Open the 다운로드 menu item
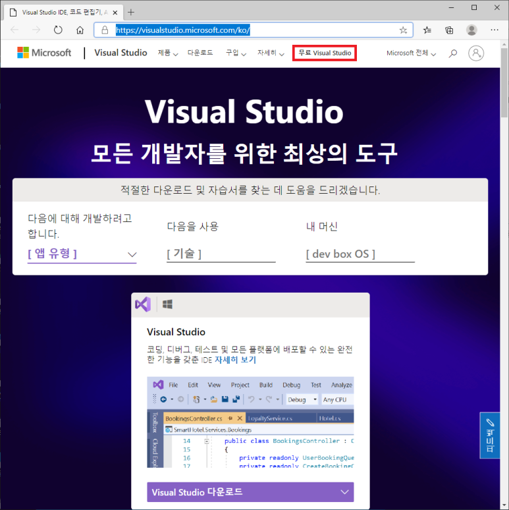The height and width of the screenshot is (510, 509). coord(200,53)
